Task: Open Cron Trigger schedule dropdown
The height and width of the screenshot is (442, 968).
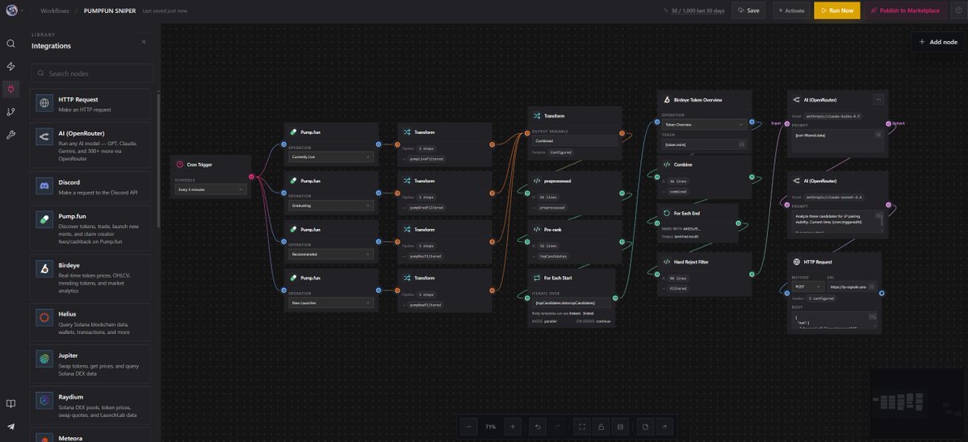Action: pos(212,190)
